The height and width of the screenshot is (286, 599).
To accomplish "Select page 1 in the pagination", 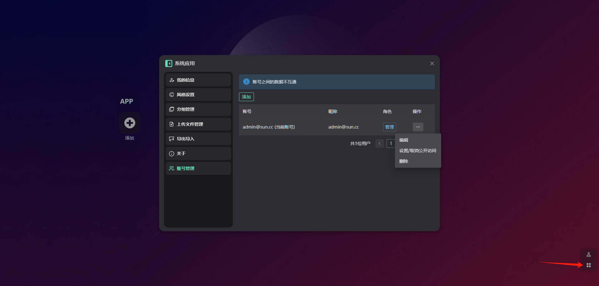I will (391, 143).
